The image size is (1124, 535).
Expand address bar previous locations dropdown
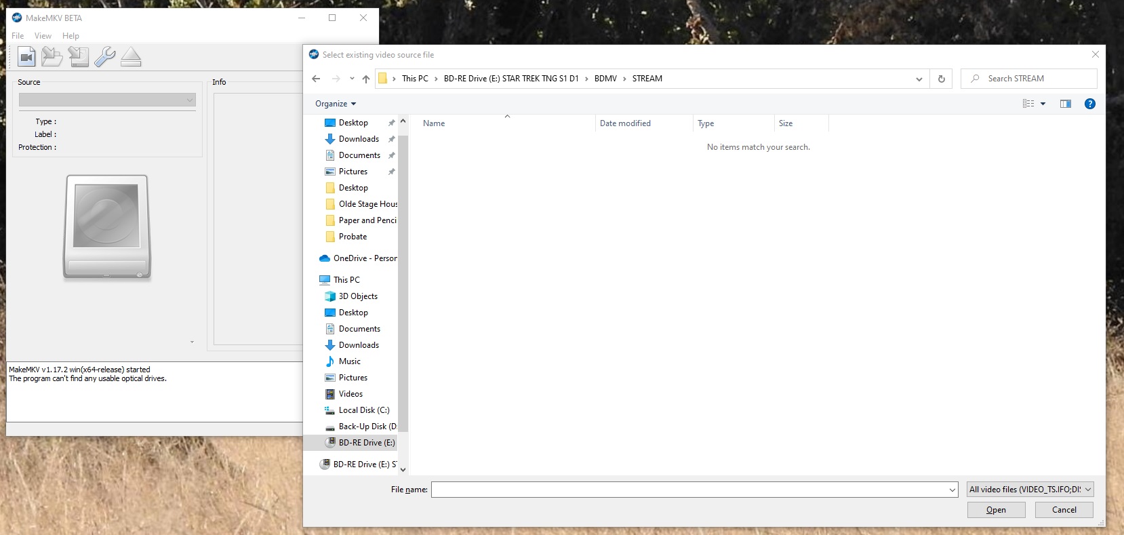[919, 79]
